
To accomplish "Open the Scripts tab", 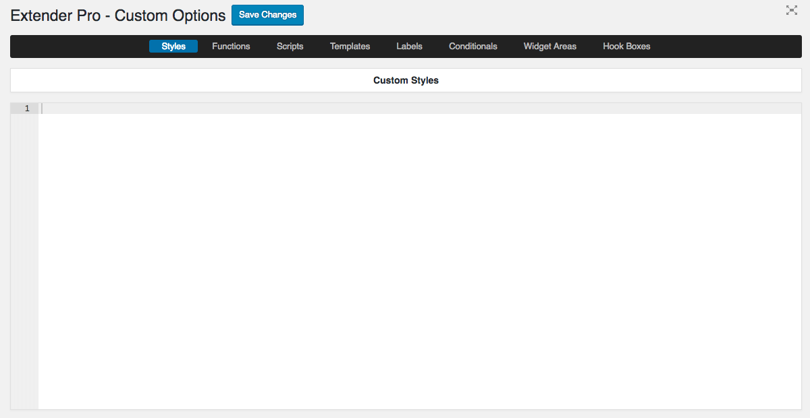I will (x=290, y=47).
